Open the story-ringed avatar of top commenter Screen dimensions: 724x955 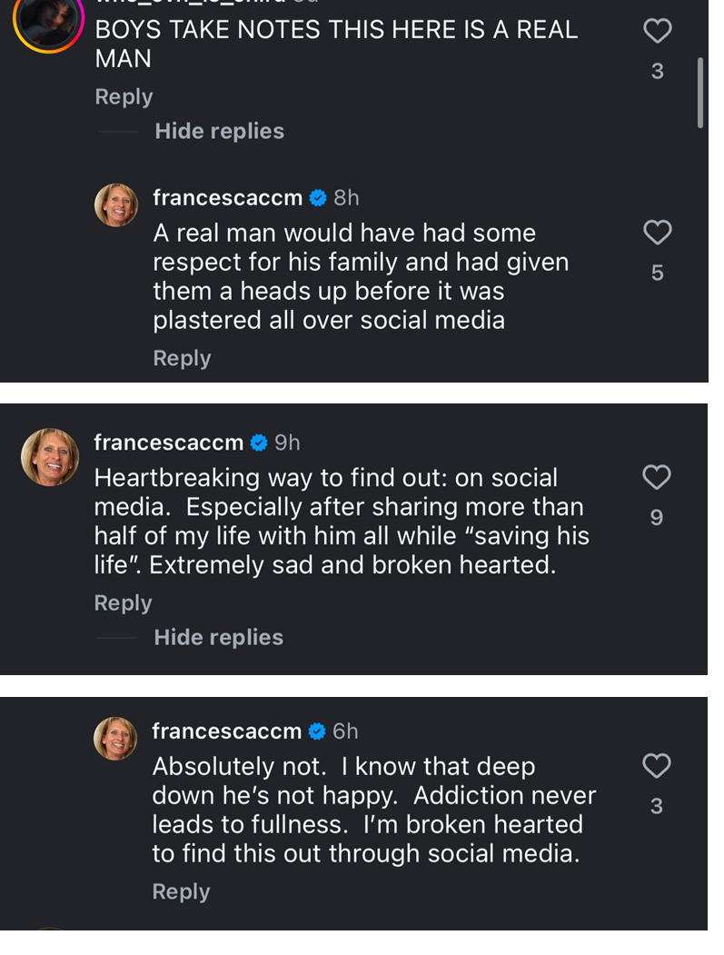[49, 20]
